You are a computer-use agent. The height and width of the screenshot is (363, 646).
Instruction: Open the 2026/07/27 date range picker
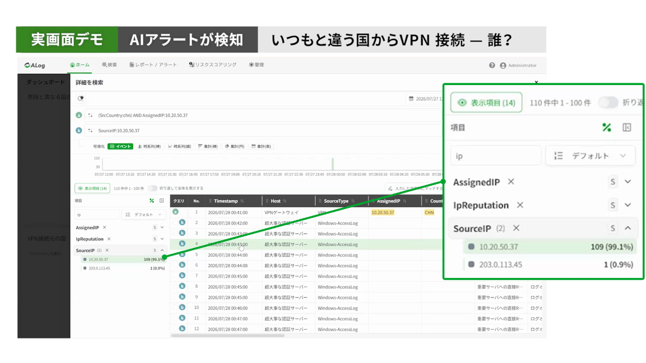coord(426,98)
